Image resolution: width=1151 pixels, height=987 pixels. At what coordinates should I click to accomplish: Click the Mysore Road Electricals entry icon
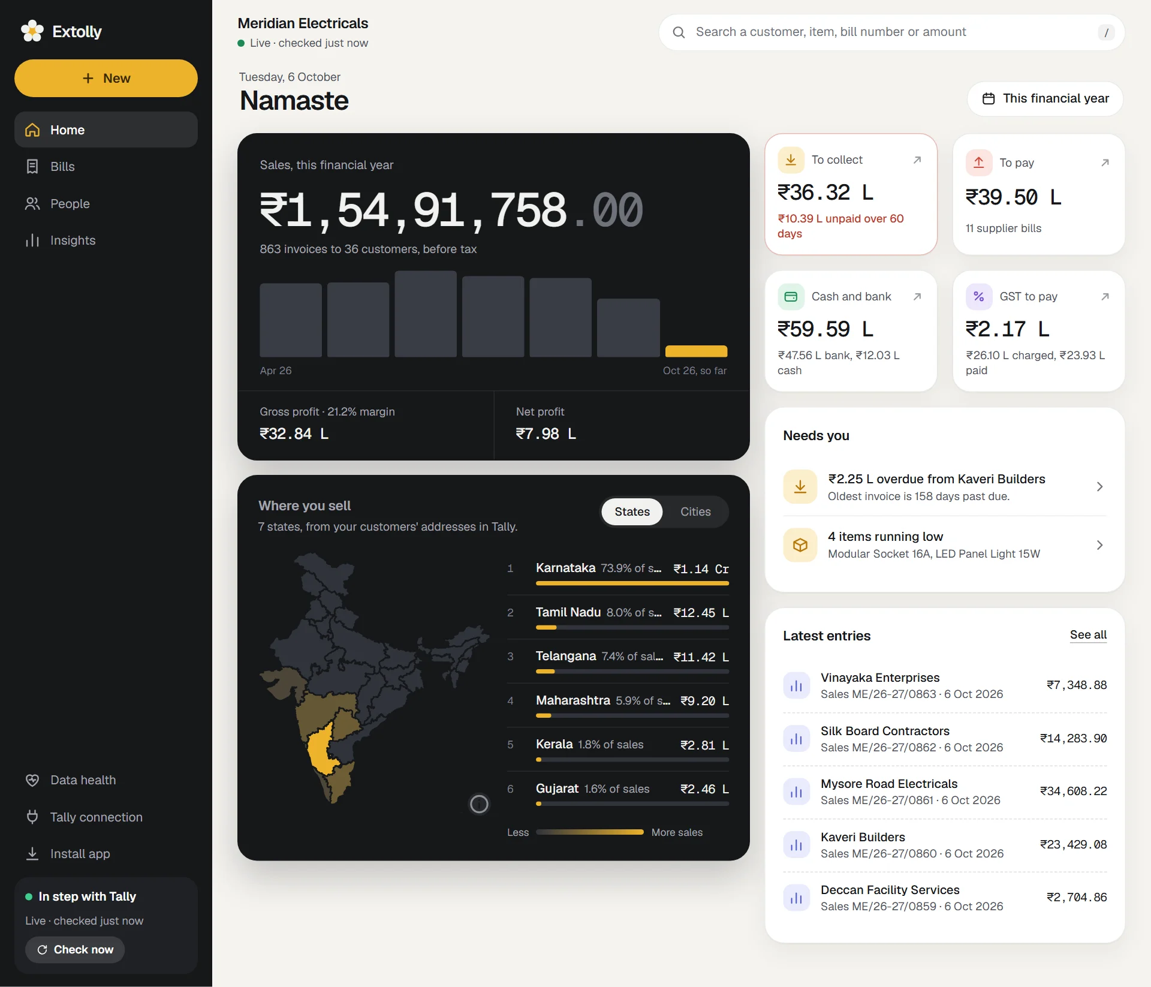[796, 792]
